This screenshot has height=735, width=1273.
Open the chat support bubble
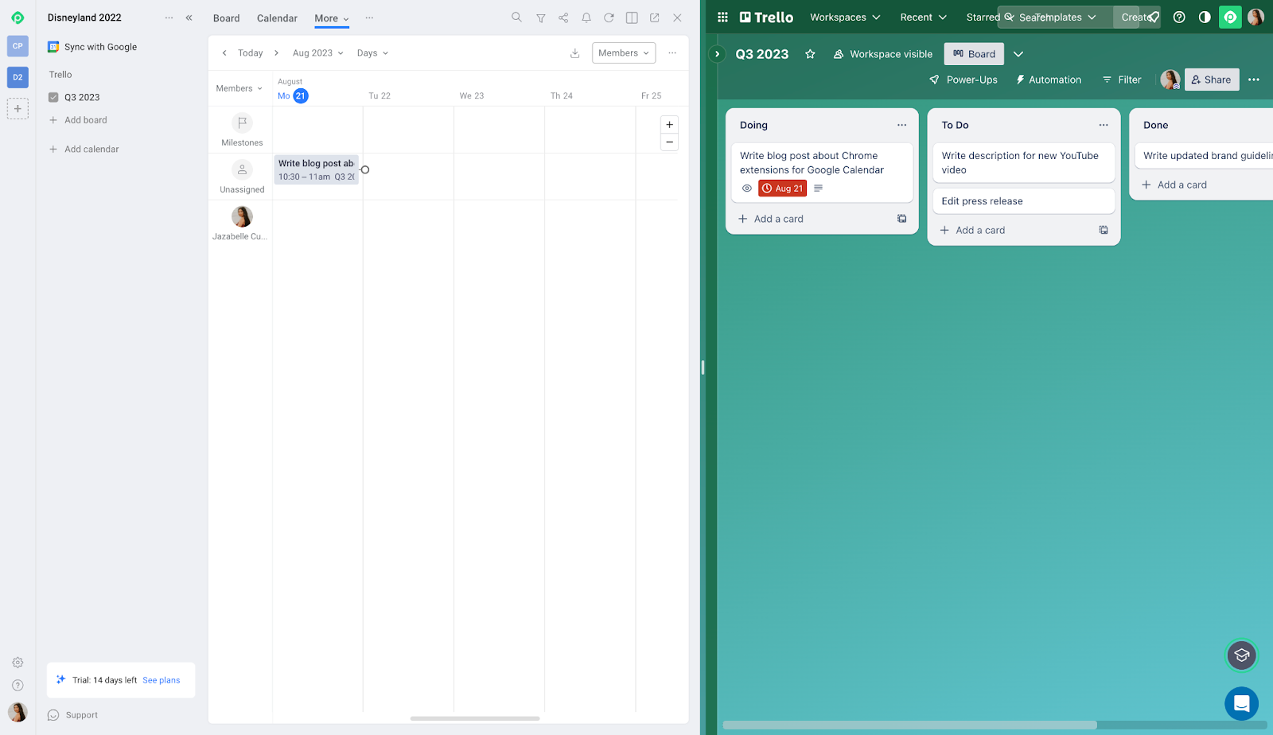1241,703
